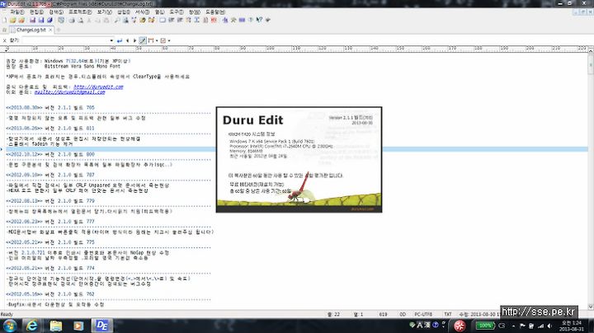Open the mailto duruedit email link
Screen dimensions: 594x333
[x=69, y=92]
